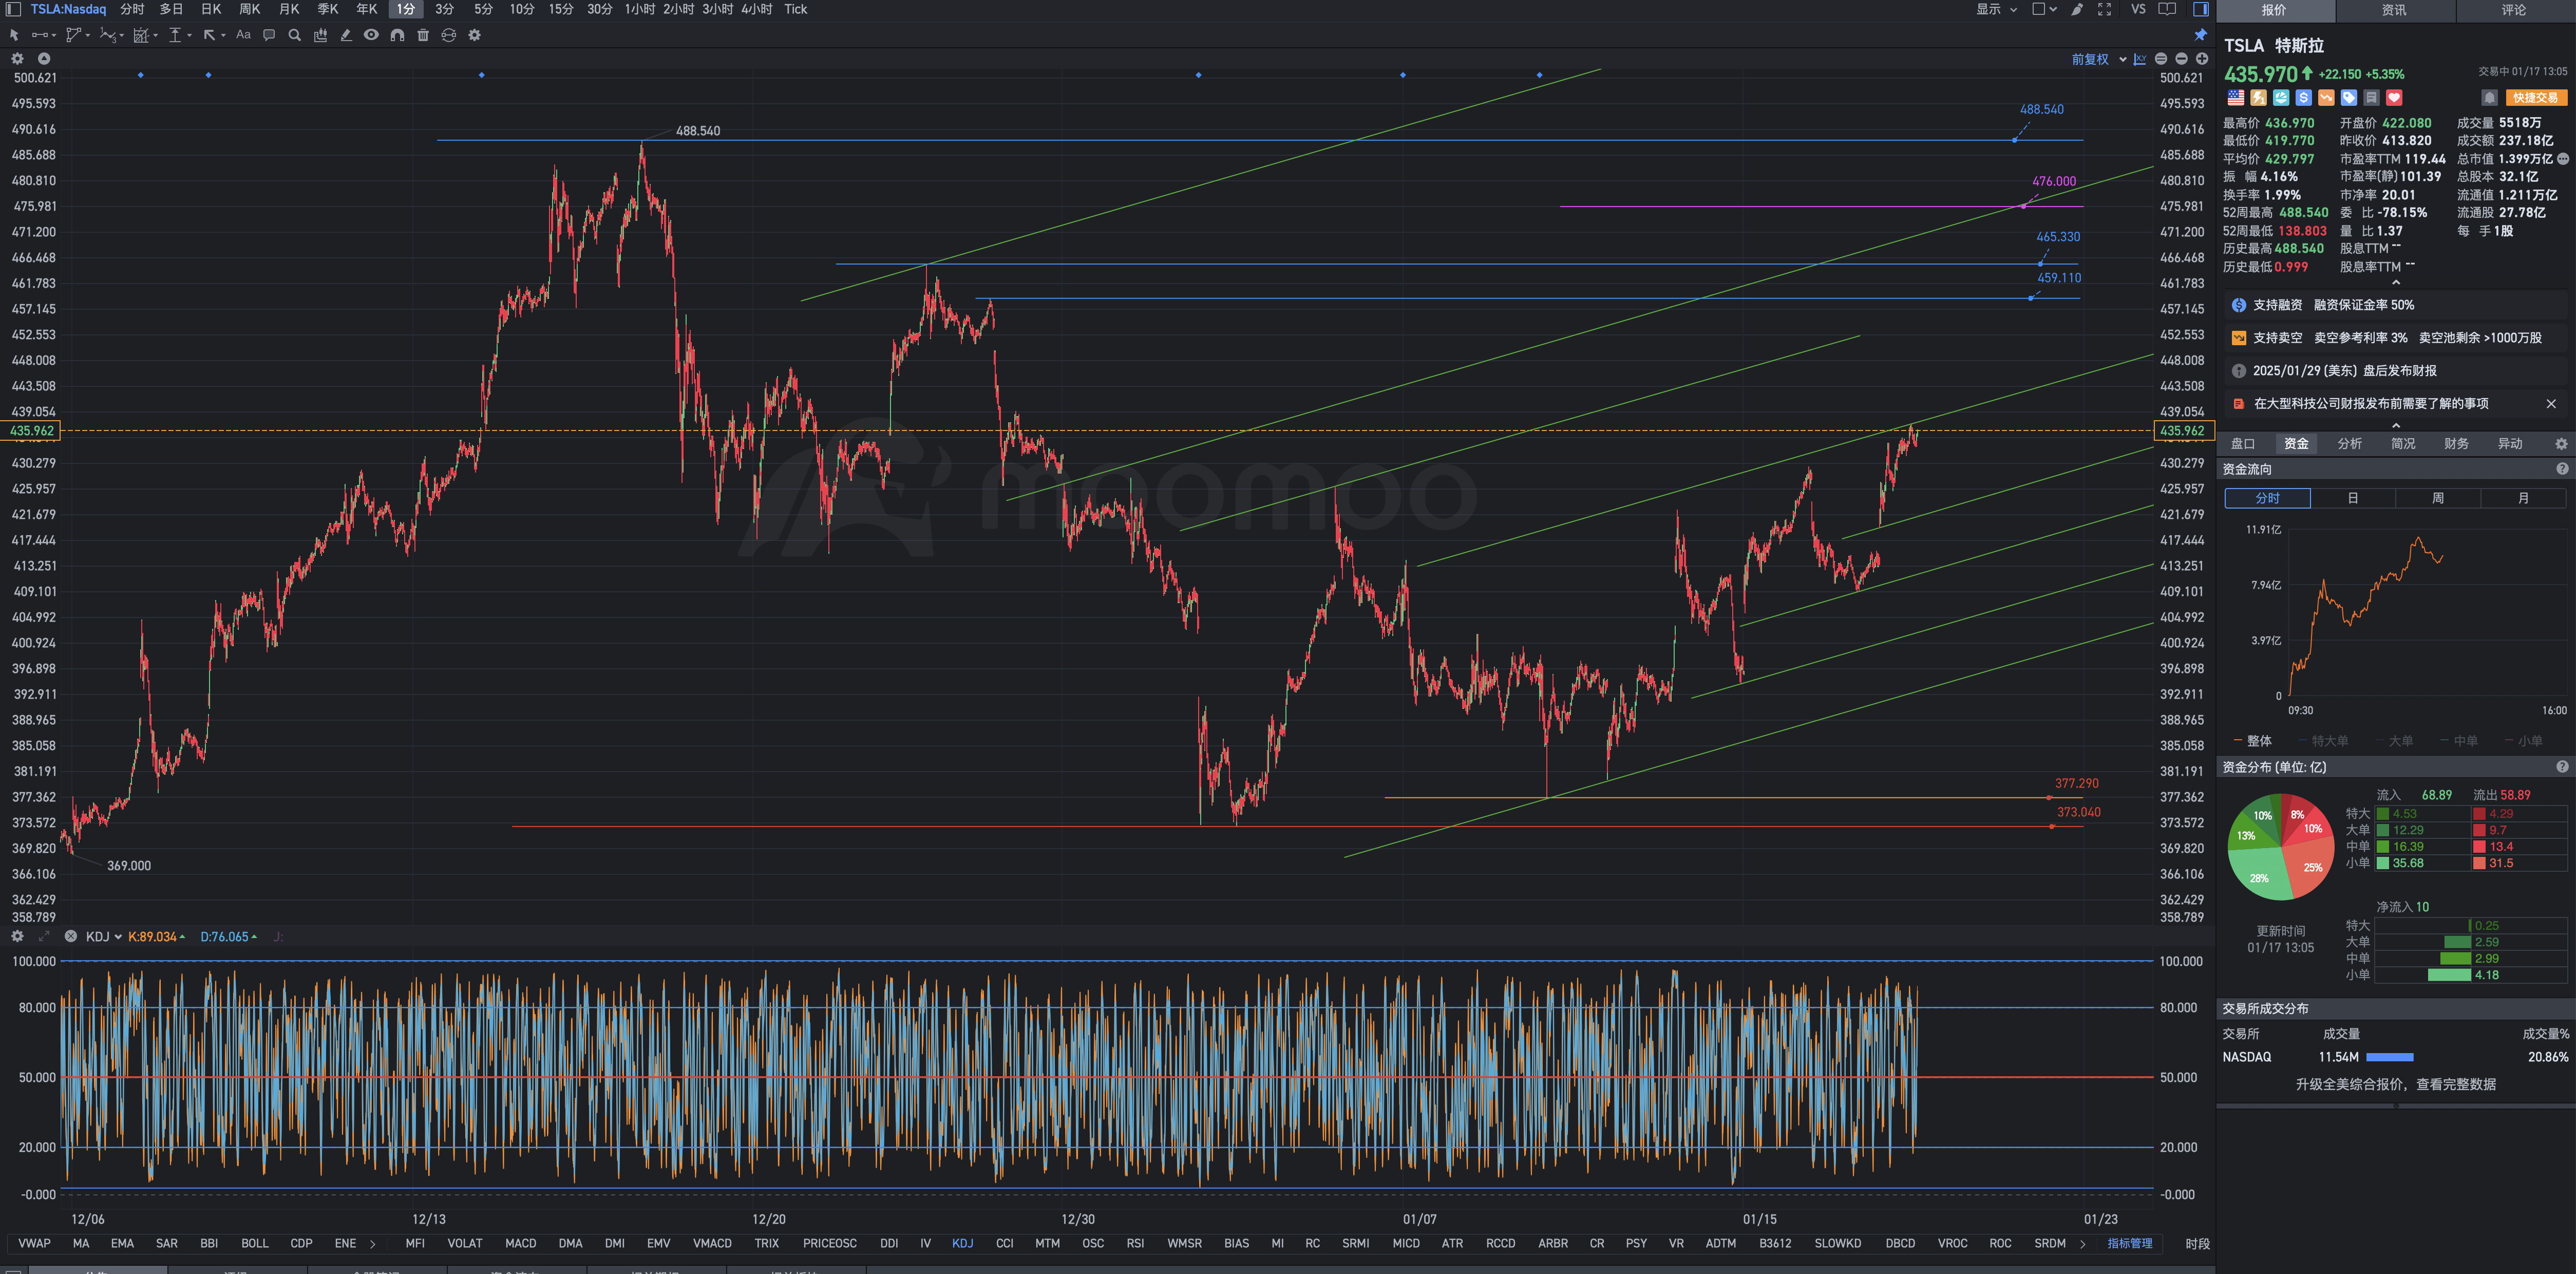
Task: Expand the wave pattern tool dropdown
Action: pyautogui.click(x=122, y=36)
